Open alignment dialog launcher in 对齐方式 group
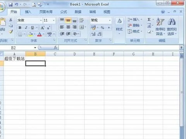The height and width of the screenshot is (139, 186). tap(86, 40)
